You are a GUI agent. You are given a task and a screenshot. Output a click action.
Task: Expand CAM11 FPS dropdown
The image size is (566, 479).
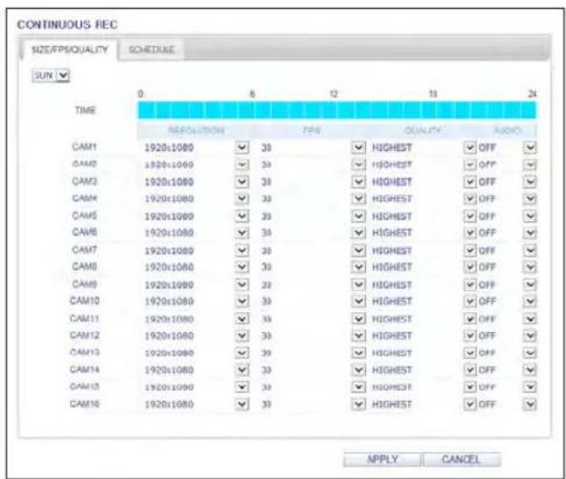point(358,319)
